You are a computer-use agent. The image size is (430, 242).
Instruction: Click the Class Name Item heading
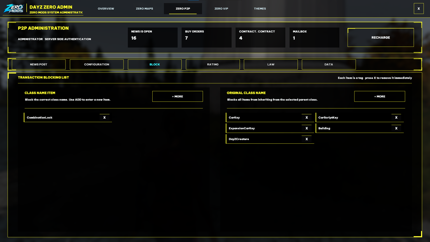pyautogui.click(x=40, y=93)
